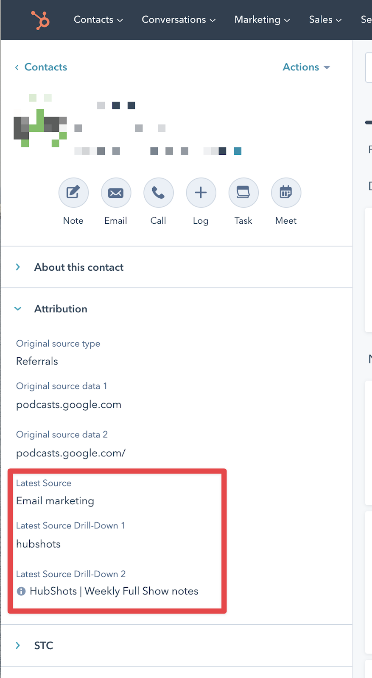This screenshot has height=678, width=372.
Task: Open the Actions dropdown
Action: [306, 67]
